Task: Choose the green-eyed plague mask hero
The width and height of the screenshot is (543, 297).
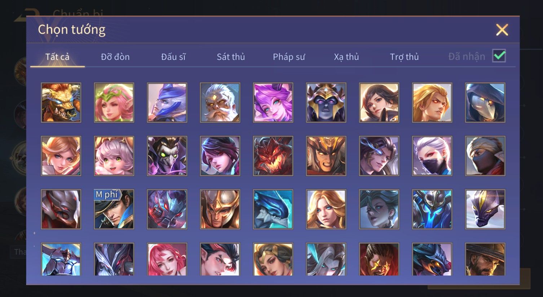Action: (167, 156)
